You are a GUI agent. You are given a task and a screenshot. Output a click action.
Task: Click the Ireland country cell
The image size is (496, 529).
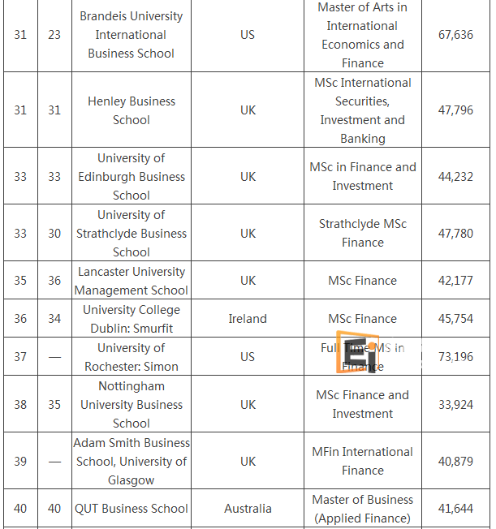[x=248, y=319]
